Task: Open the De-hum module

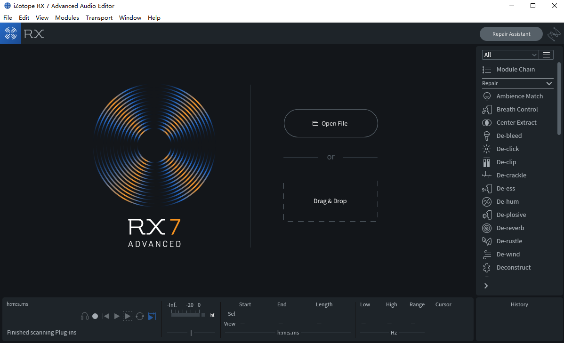Action: (508, 201)
